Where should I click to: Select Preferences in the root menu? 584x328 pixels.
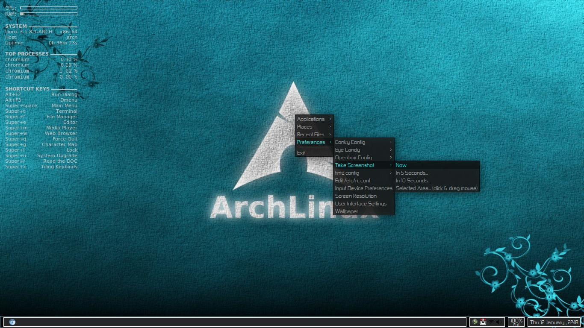314,142
